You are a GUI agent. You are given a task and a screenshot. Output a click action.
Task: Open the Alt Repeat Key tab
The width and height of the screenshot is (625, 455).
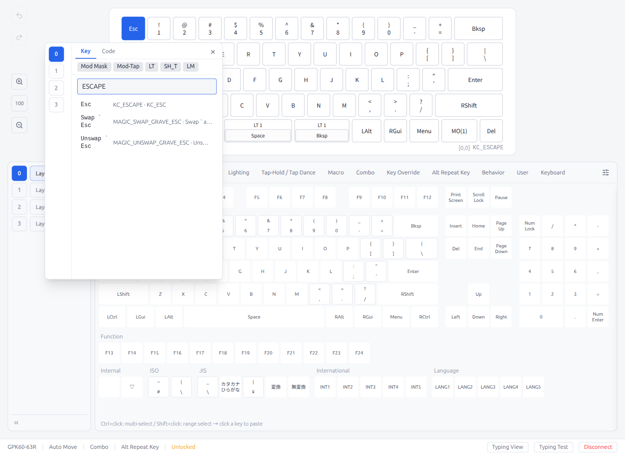coord(451,173)
